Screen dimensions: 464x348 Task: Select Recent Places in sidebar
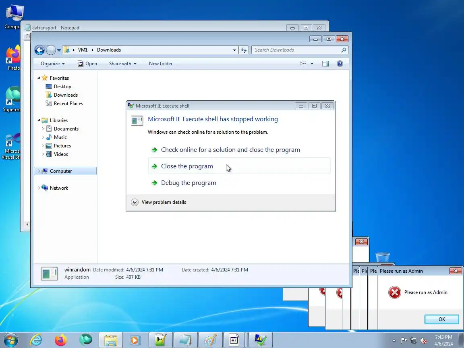click(x=68, y=103)
